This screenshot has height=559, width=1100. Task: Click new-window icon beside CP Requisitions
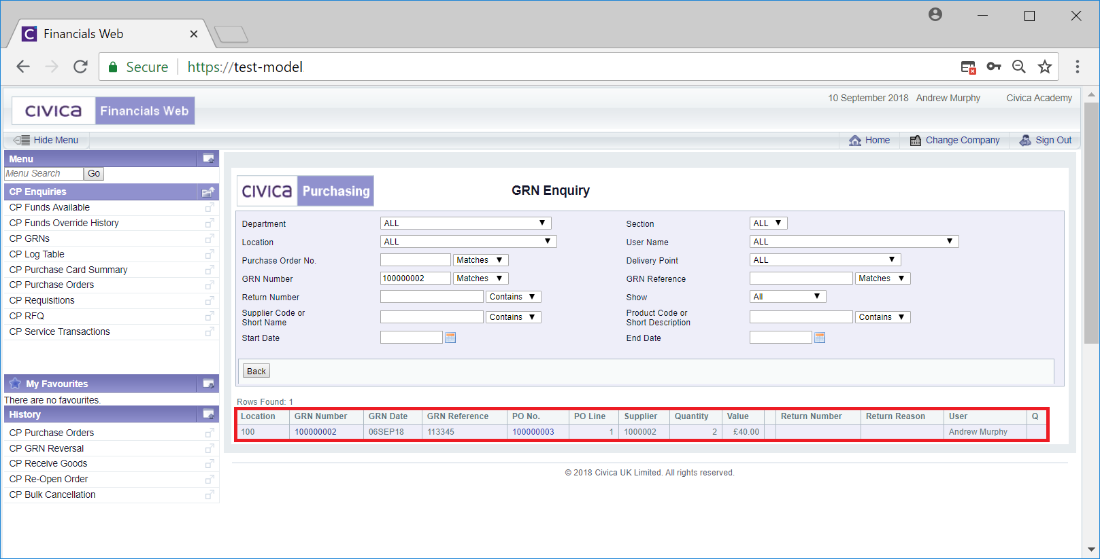pos(210,300)
